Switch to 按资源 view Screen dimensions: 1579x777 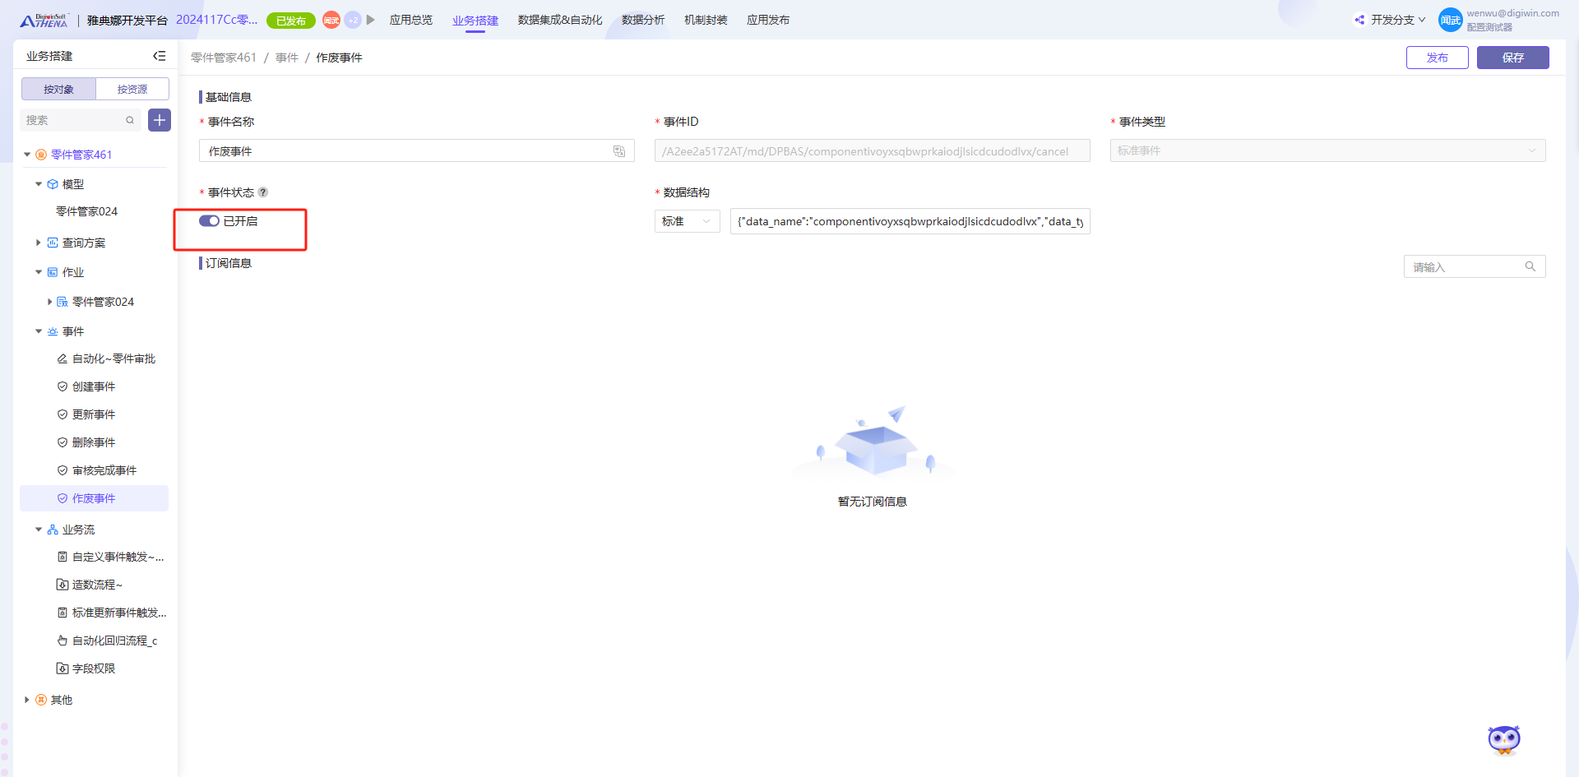(x=132, y=89)
